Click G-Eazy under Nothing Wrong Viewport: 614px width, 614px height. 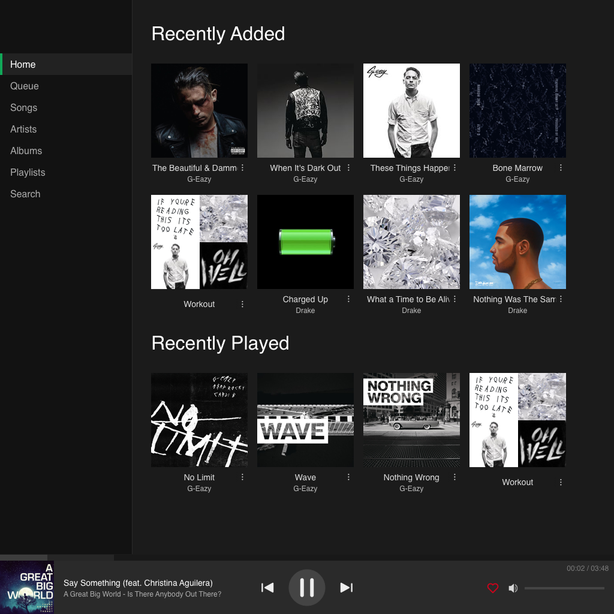411,489
